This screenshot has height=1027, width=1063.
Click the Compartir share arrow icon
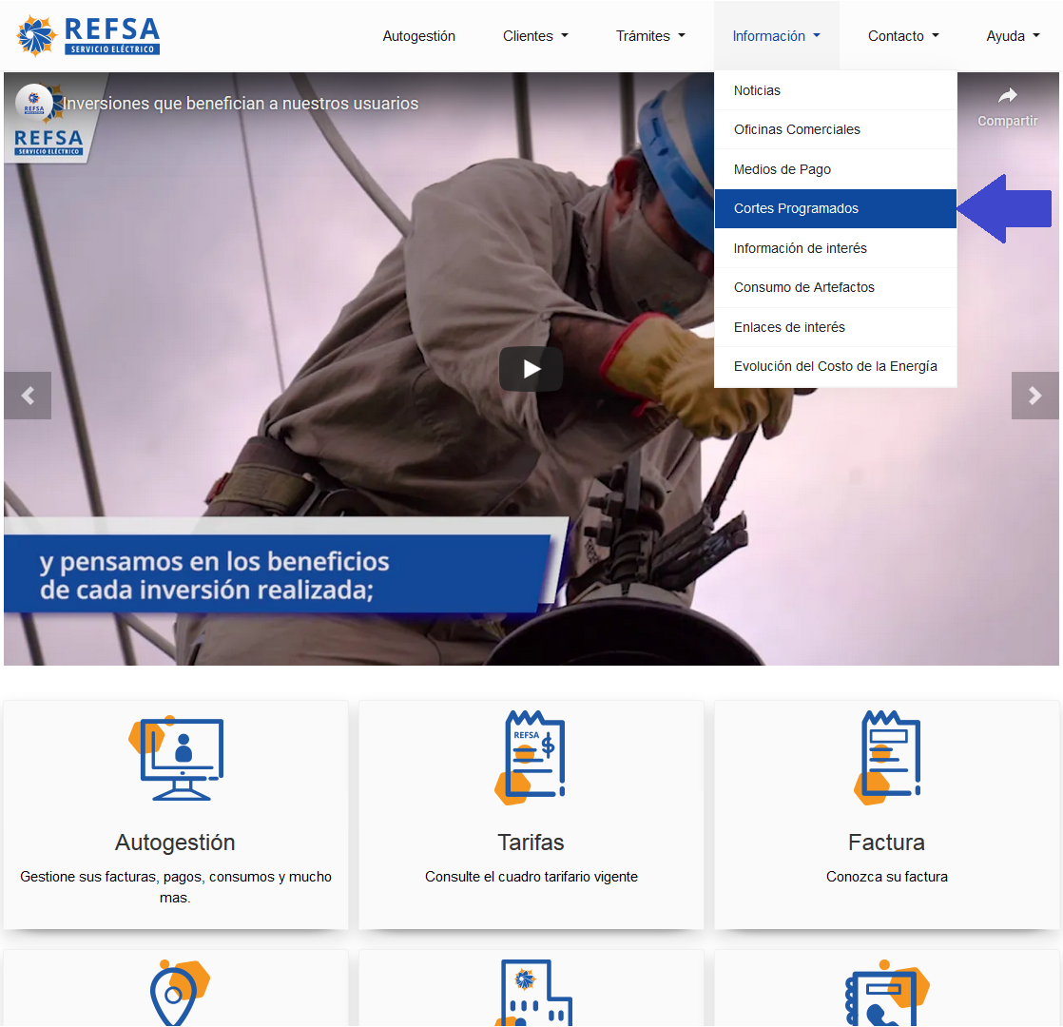(1008, 96)
